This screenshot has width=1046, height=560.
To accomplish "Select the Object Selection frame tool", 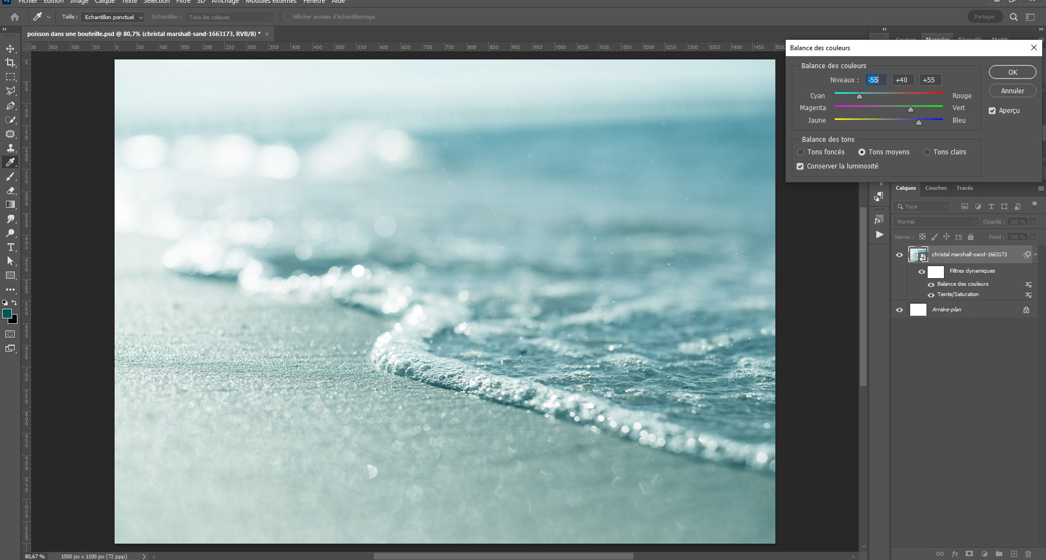I will point(10,134).
